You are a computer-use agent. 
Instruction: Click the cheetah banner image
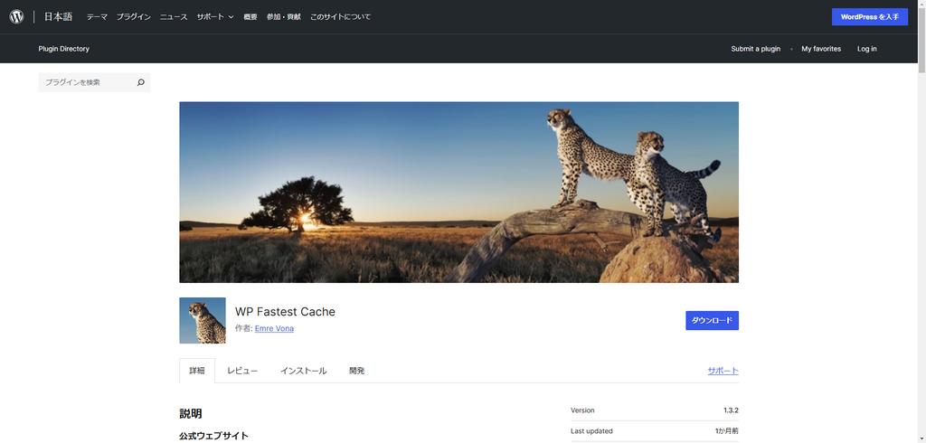458,192
